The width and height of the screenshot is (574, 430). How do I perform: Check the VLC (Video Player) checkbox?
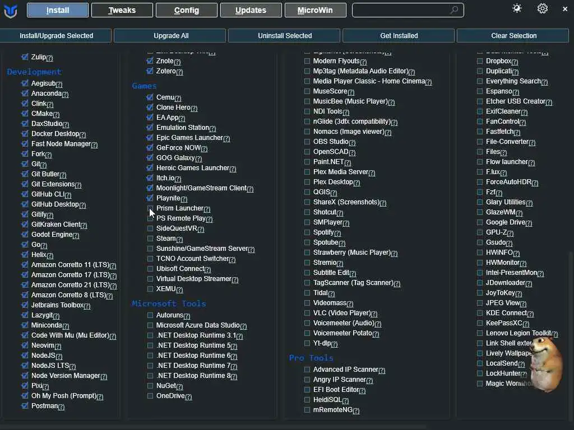(307, 313)
